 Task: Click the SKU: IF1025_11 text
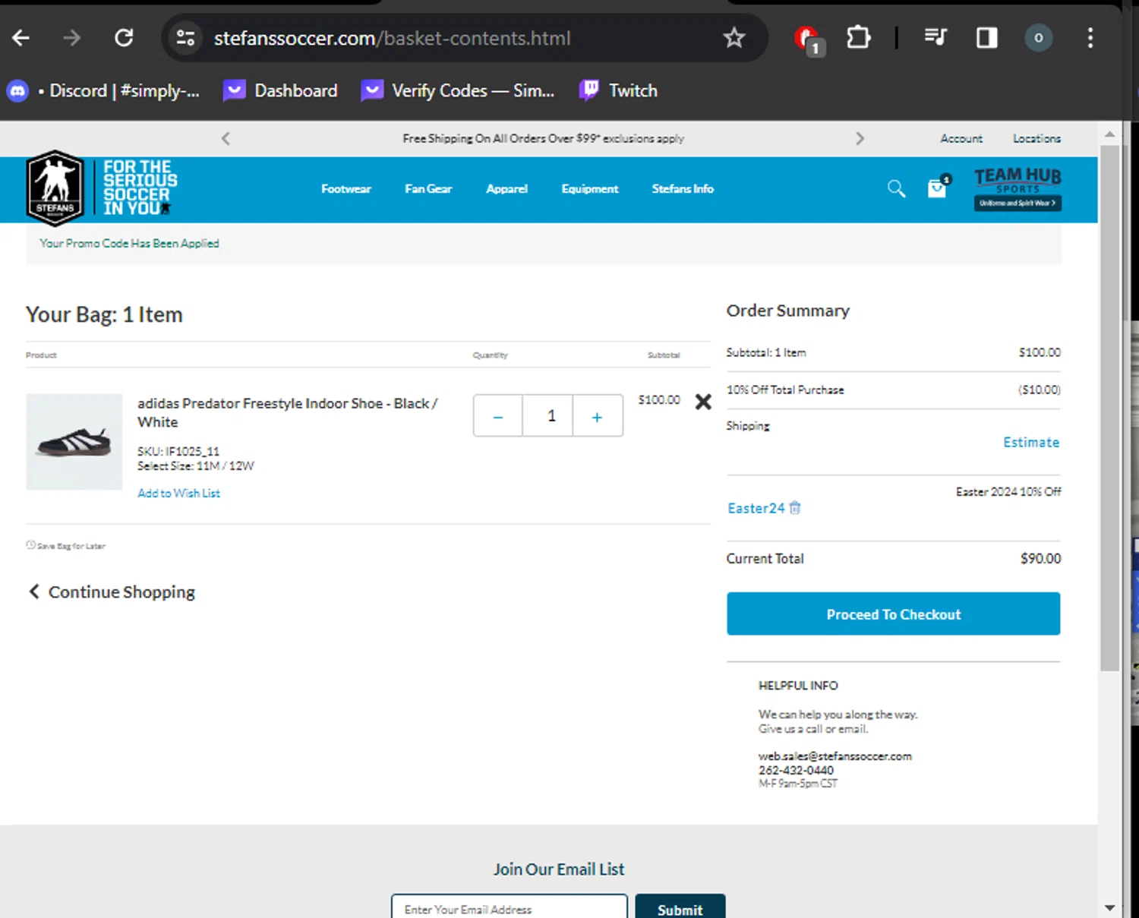click(x=178, y=451)
